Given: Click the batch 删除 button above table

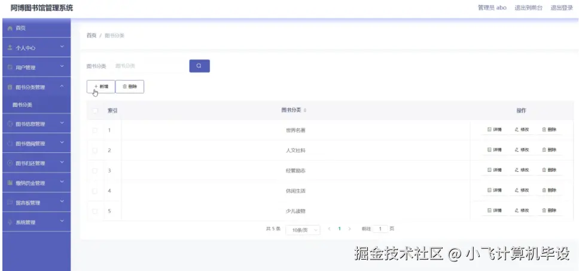Looking at the screenshot, I should (130, 87).
